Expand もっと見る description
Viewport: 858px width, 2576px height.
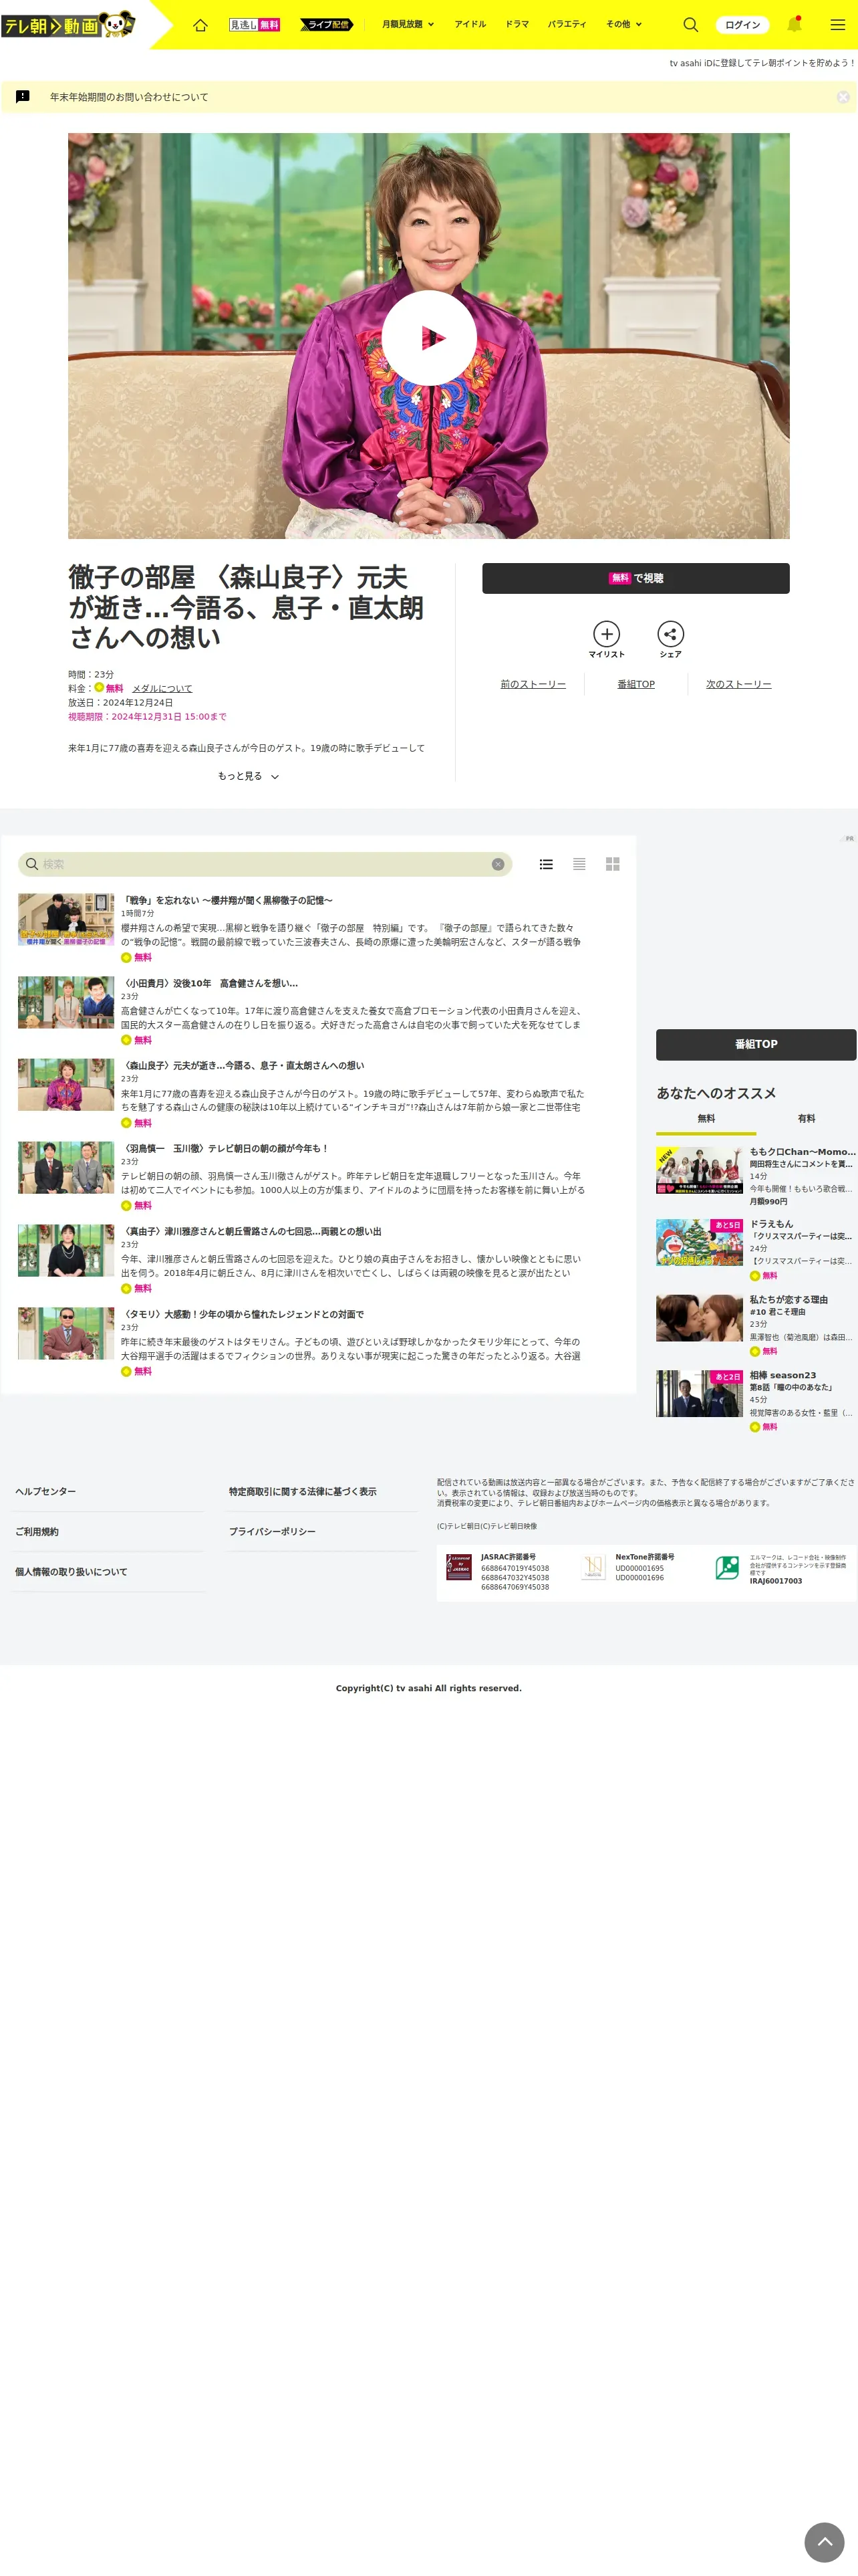248,776
